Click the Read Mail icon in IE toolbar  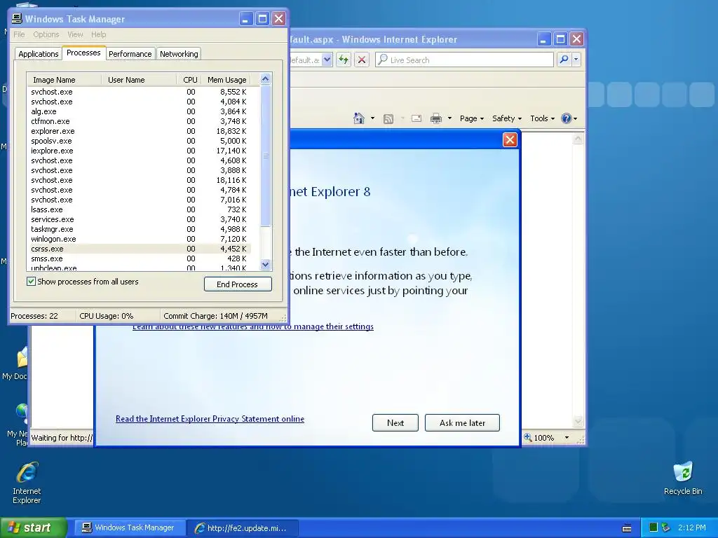click(x=416, y=118)
